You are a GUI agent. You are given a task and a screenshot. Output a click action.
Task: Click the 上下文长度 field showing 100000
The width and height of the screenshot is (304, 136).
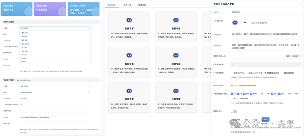tap(55, 99)
